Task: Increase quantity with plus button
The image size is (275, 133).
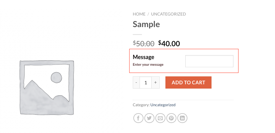Action: (155, 82)
